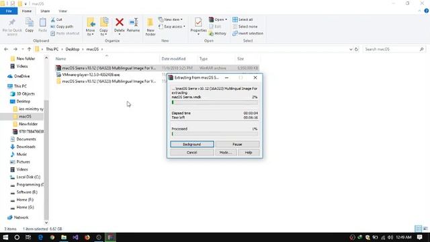Click the navigation pane scrollbar
This screenshot has height=242, width=430.
[x=46, y=159]
